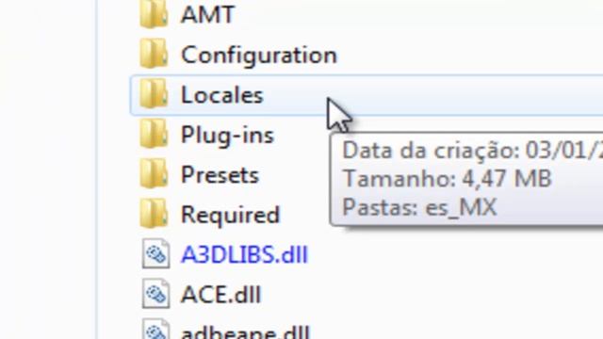Select the Locales folder name
This screenshot has height=339, width=603.
[222, 95]
